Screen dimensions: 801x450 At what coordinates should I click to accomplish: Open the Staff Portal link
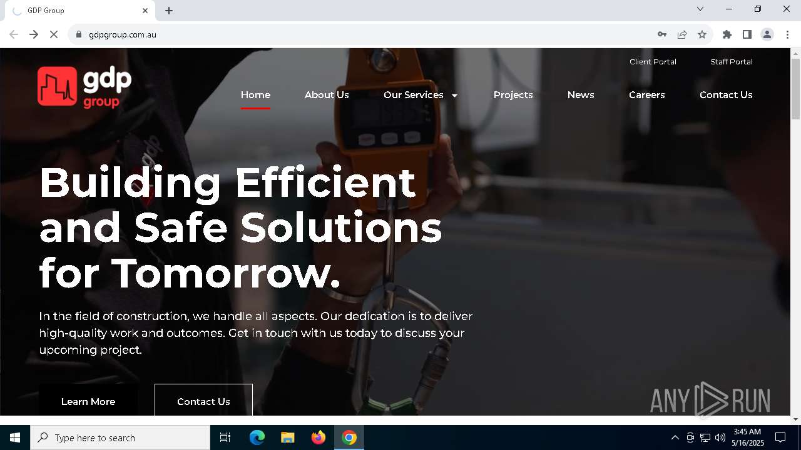click(x=732, y=62)
